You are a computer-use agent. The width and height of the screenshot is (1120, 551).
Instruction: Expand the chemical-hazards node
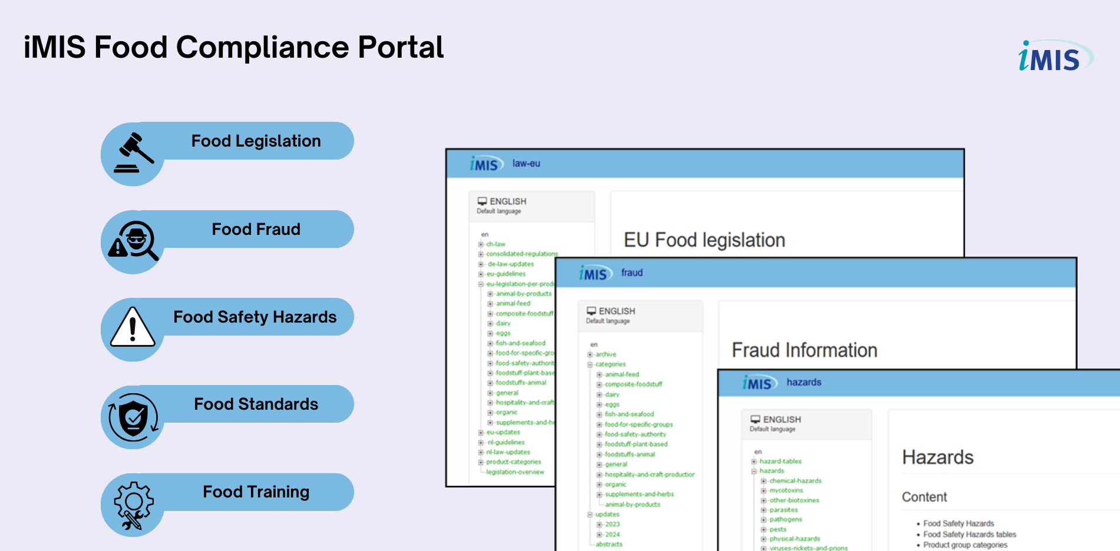click(x=763, y=481)
